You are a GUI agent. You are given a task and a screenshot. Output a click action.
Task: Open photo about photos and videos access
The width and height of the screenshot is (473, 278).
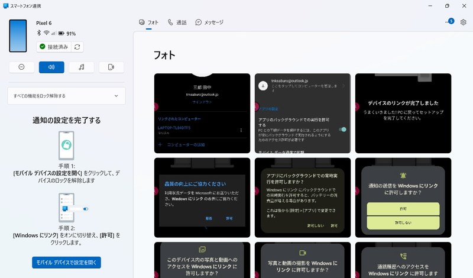[x=202, y=260]
